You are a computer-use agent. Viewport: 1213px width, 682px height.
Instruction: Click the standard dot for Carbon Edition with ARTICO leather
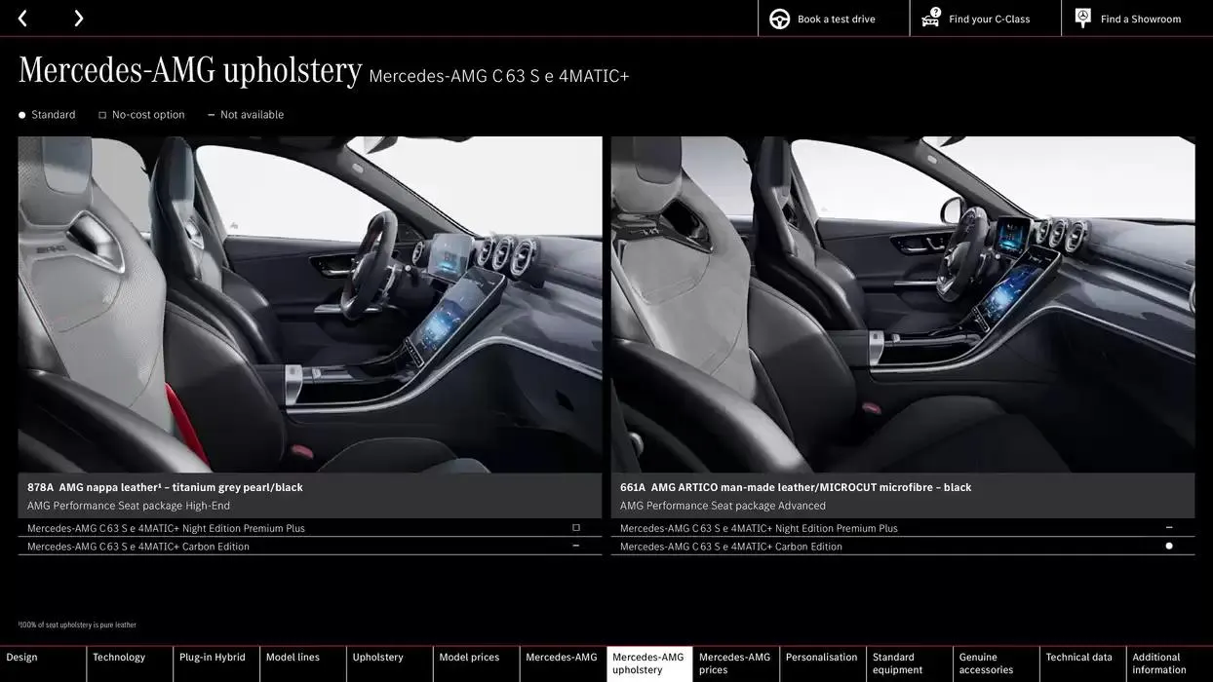pos(1168,545)
